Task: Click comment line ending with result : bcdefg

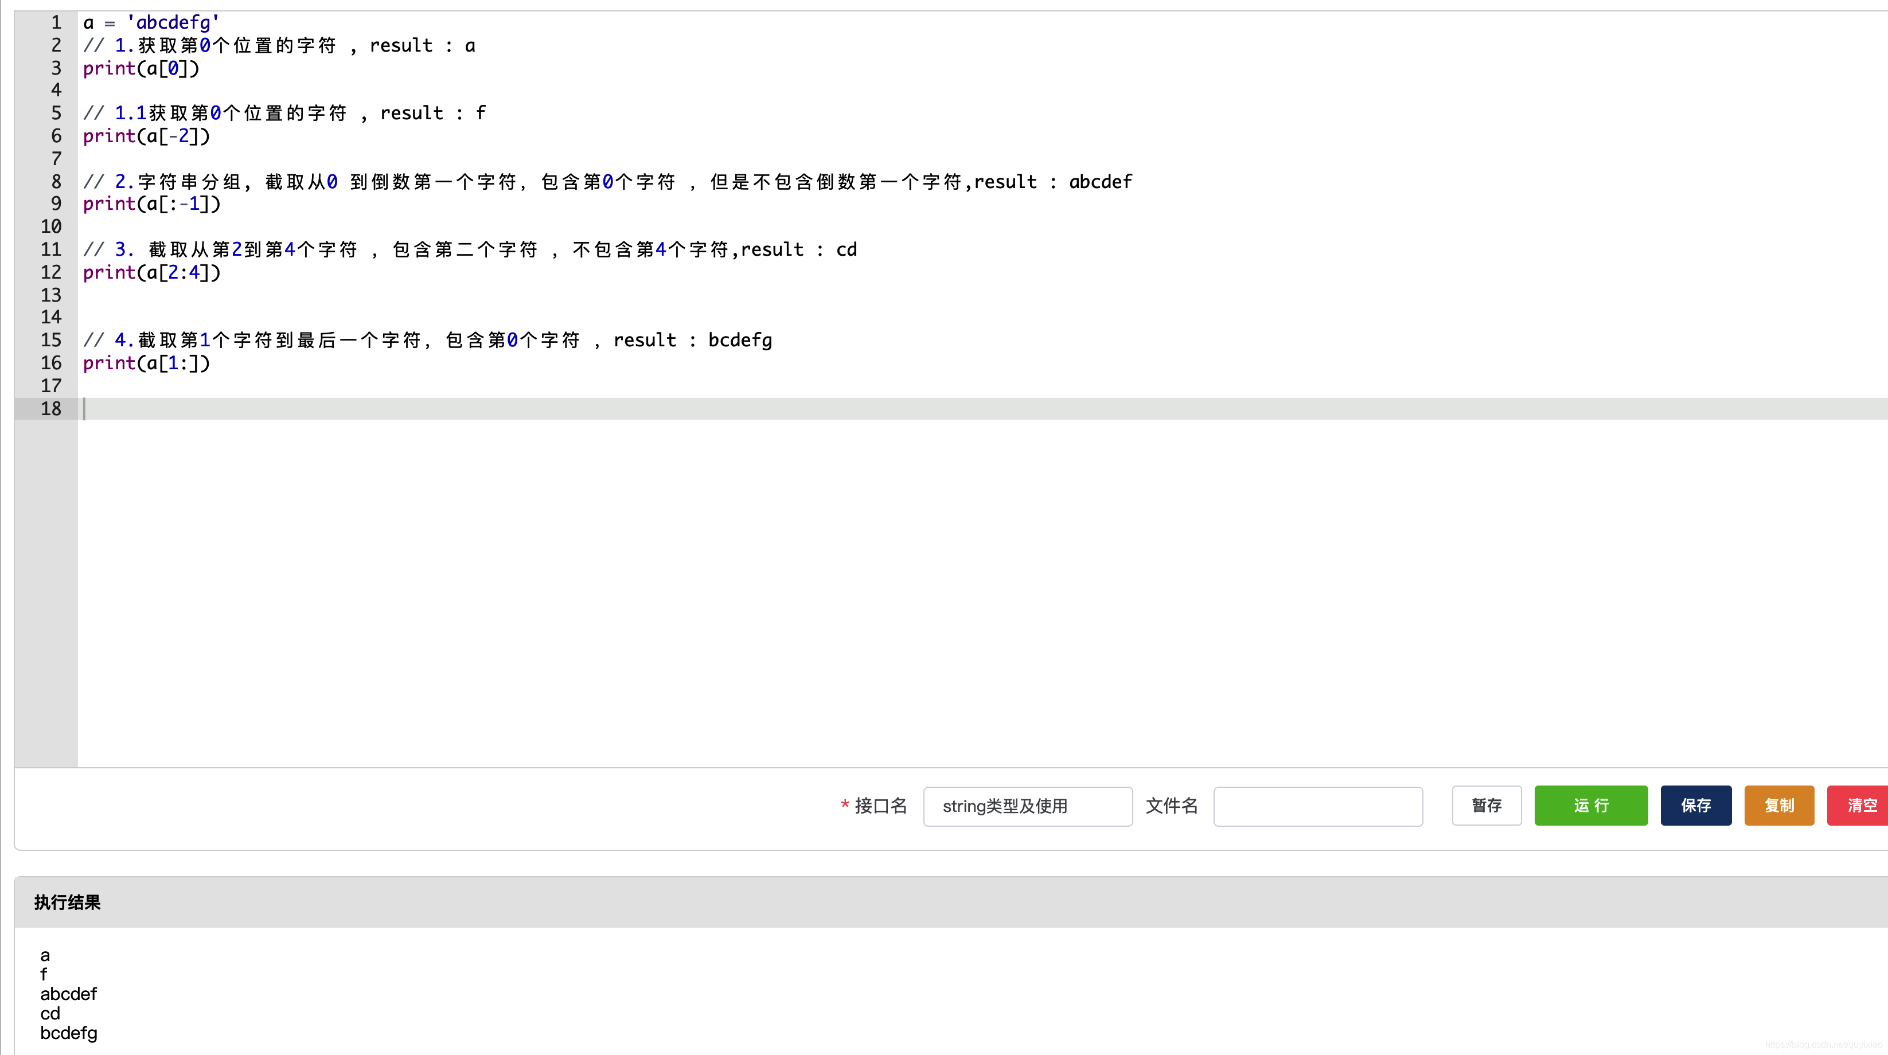Action: point(427,341)
